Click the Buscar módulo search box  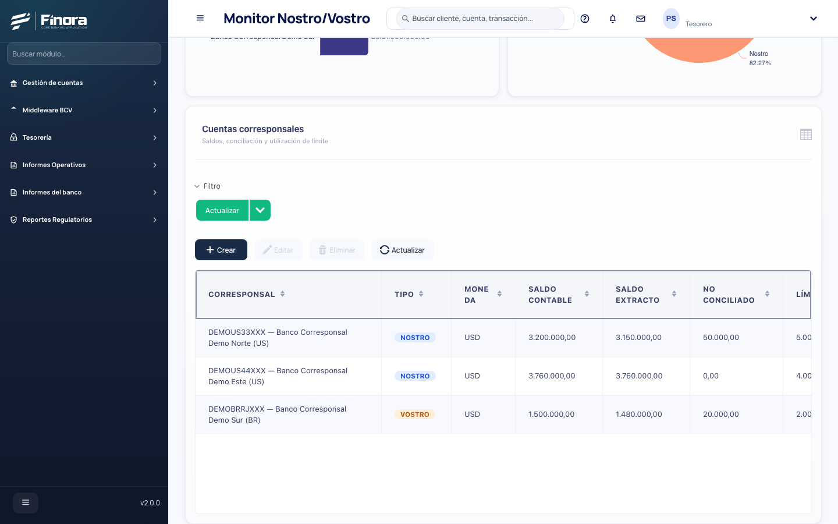coord(84,54)
